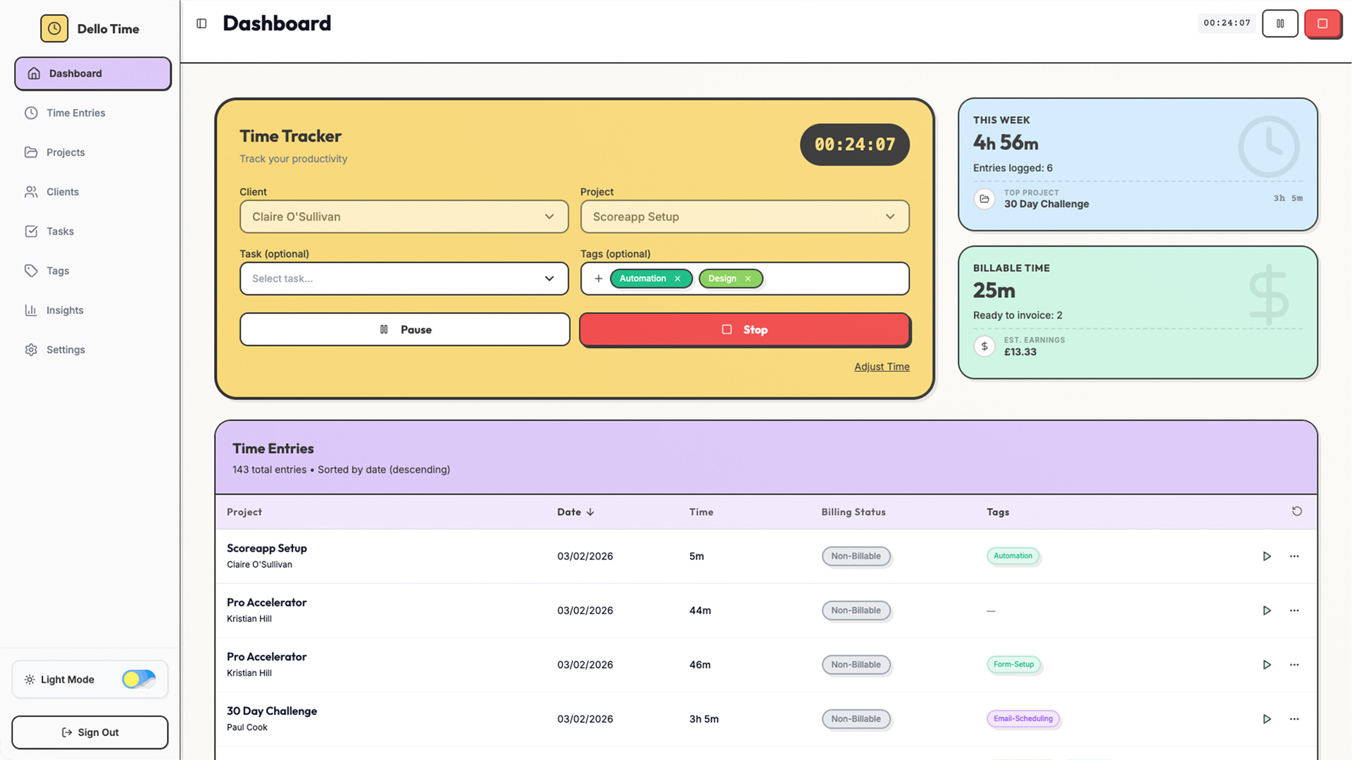1352x760 pixels.
Task: Open the Select task dropdown
Action: pos(403,279)
